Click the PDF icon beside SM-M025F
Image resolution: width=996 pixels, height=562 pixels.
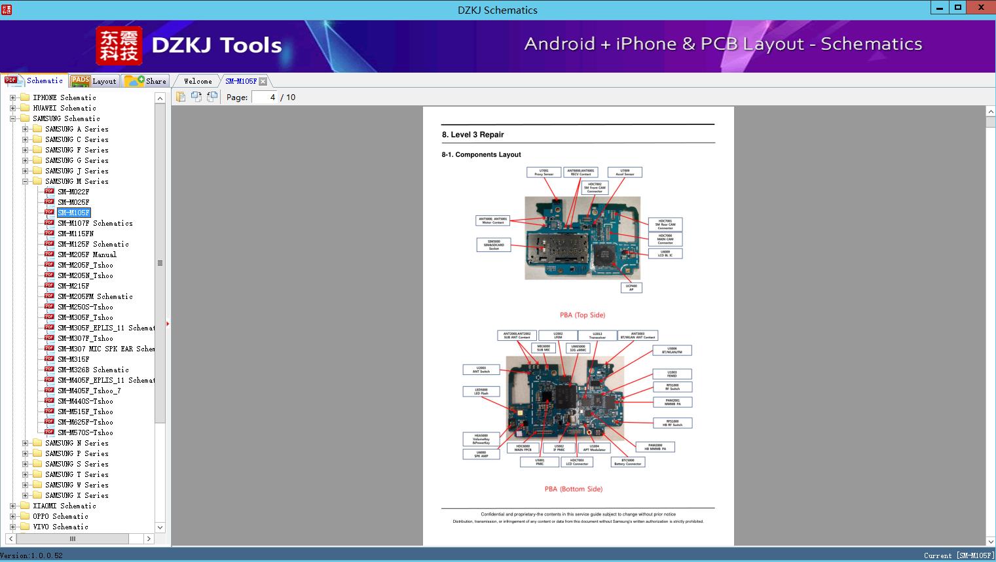click(x=49, y=202)
